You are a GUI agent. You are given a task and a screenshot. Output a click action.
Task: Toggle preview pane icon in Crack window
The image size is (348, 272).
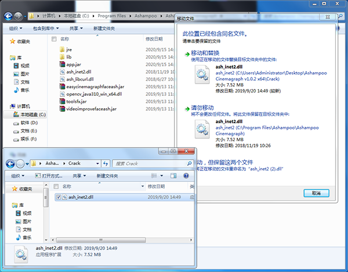173,176
